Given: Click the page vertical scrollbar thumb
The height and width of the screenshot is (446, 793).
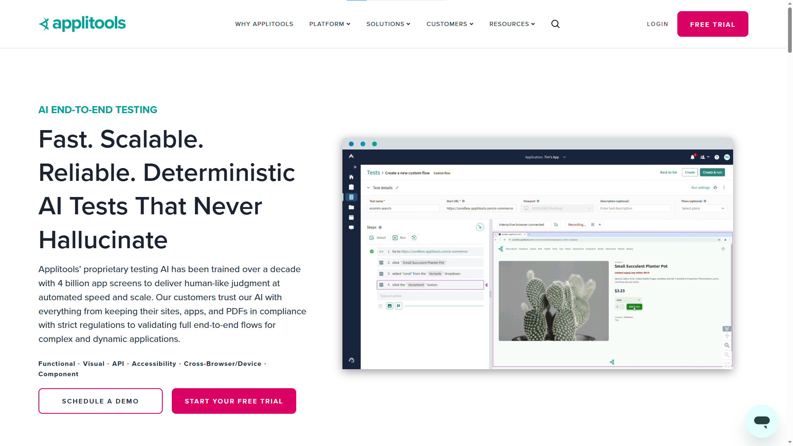Looking at the screenshot, I should click(790, 30).
